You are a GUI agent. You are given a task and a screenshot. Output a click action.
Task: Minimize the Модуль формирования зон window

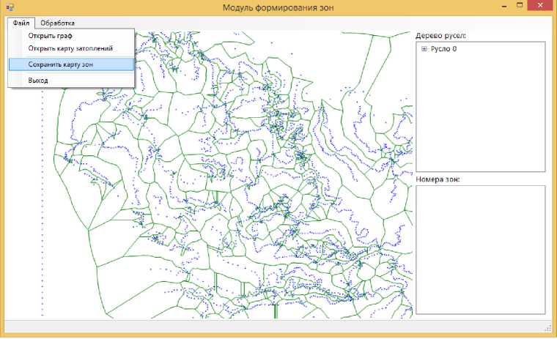[x=504, y=7]
